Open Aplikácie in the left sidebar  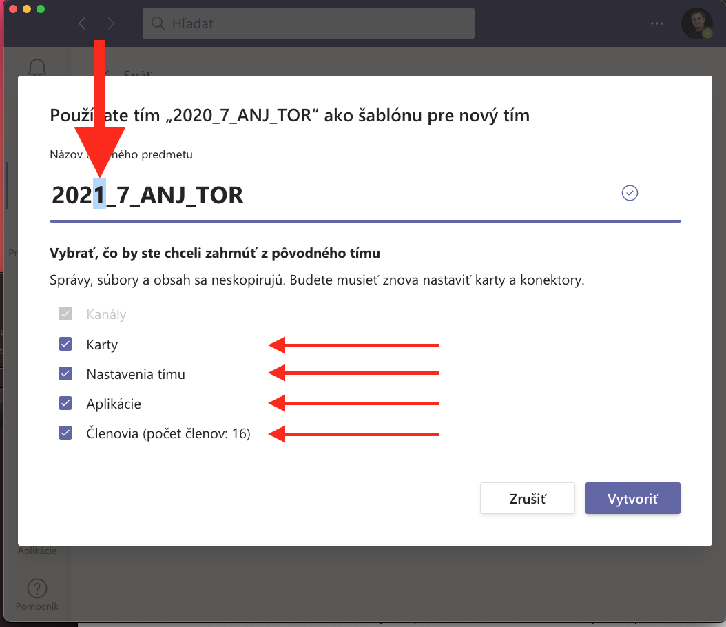point(37,551)
